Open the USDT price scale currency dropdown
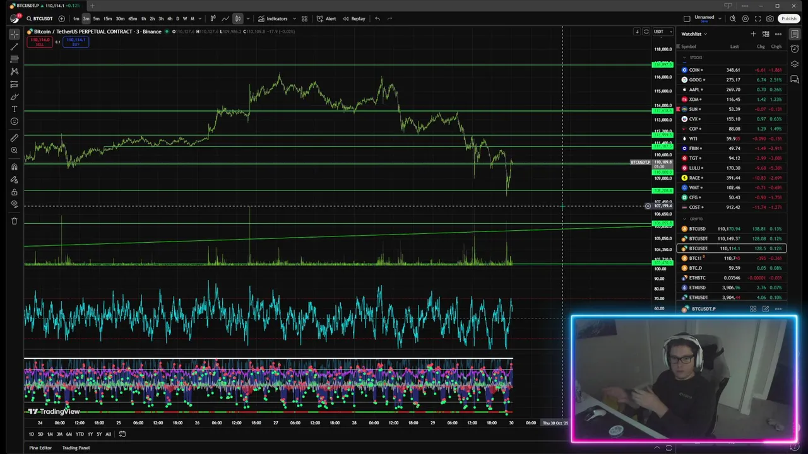This screenshot has height=454, width=808. pos(663,32)
